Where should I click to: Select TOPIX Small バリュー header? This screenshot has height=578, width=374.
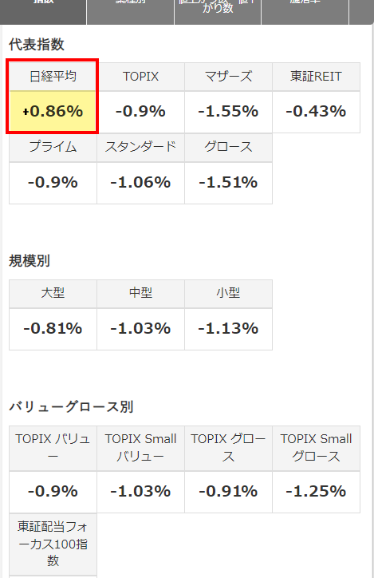coord(140,448)
